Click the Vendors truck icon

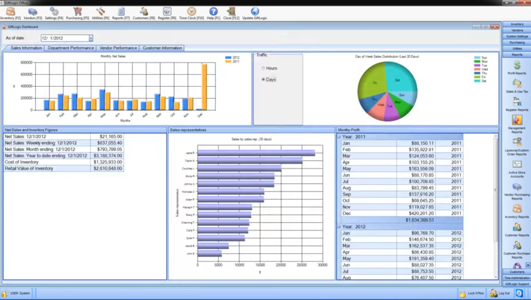[33, 11]
